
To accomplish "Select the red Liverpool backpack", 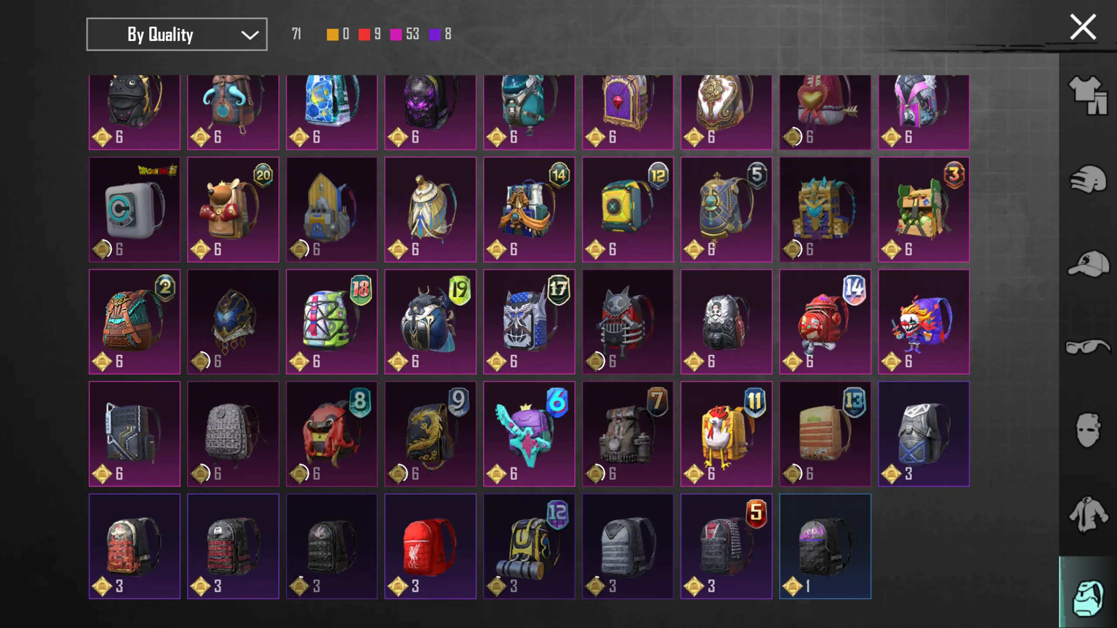I will click(430, 546).
